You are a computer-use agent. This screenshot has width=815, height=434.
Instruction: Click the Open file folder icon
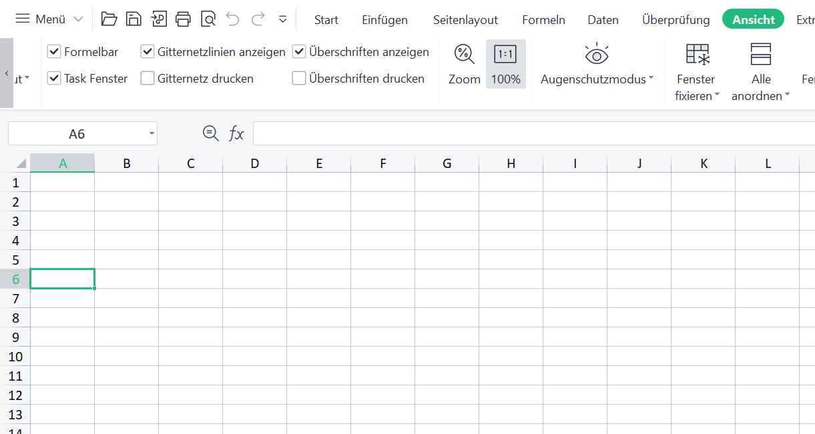point(109,19)
